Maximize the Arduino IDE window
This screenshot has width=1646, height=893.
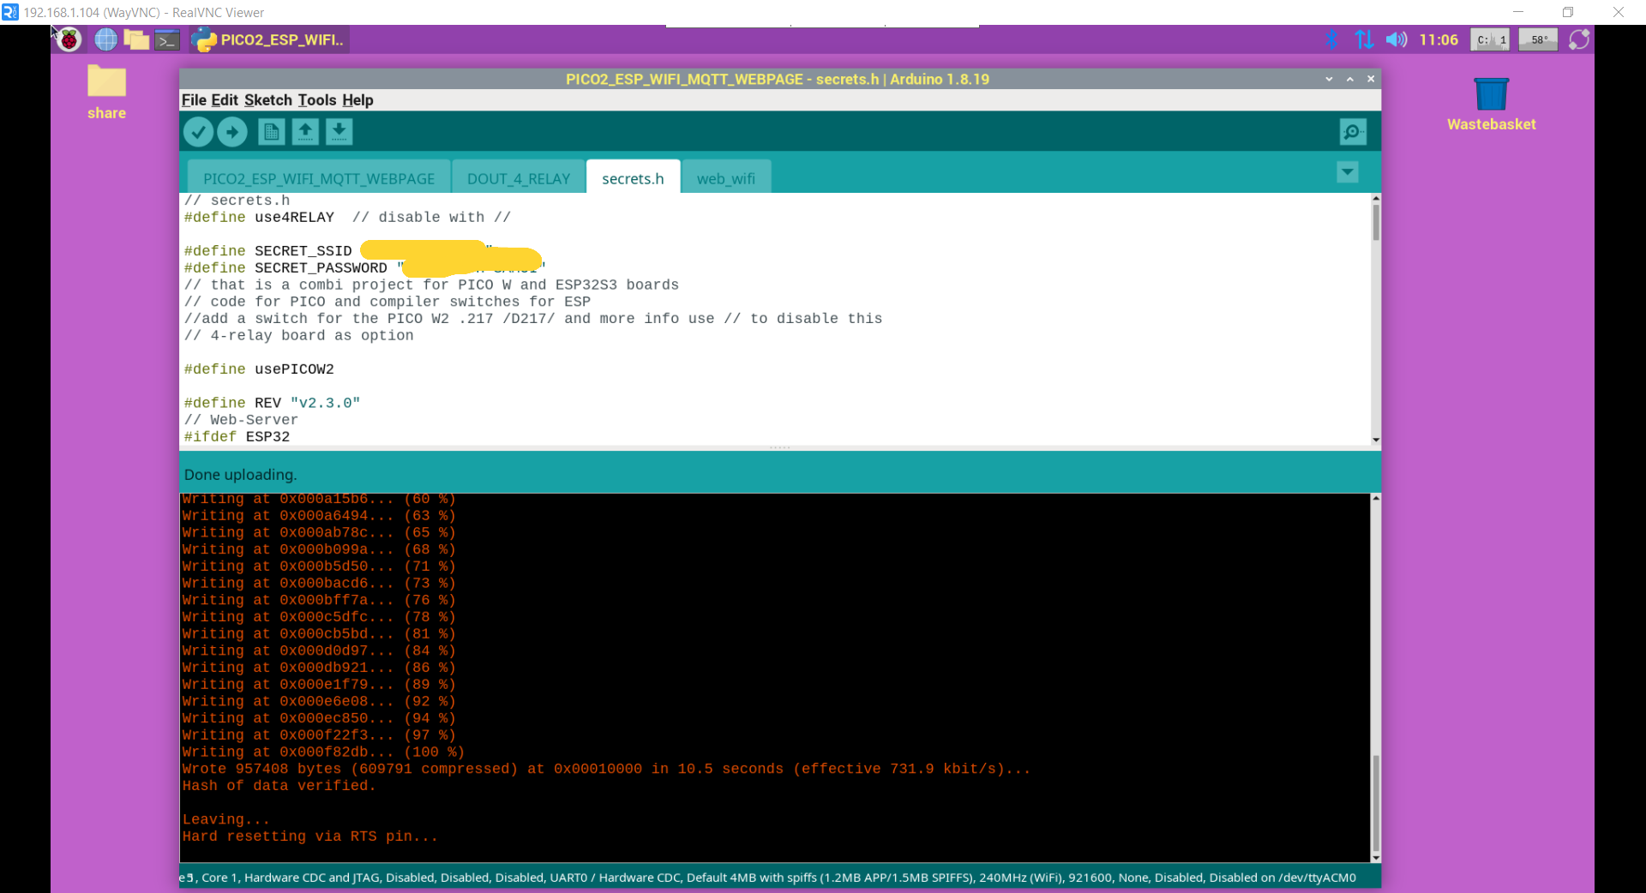click(x=1350, y=79)
